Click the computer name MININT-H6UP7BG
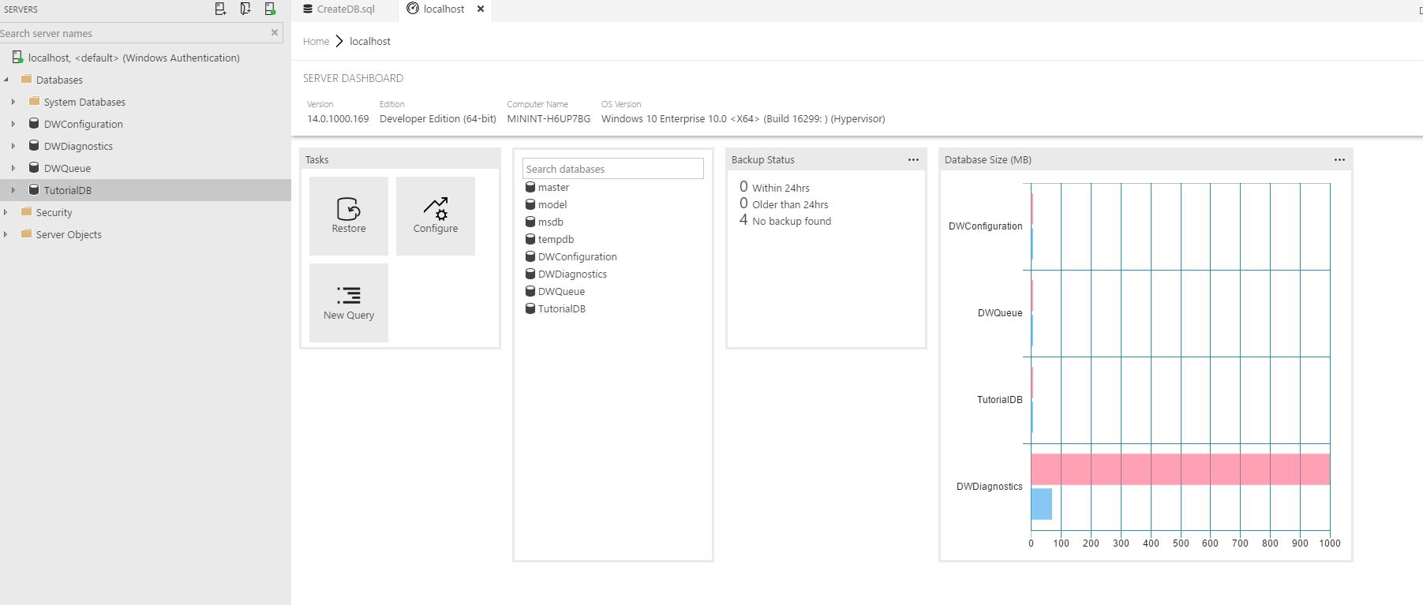 [x=549, y=118]
